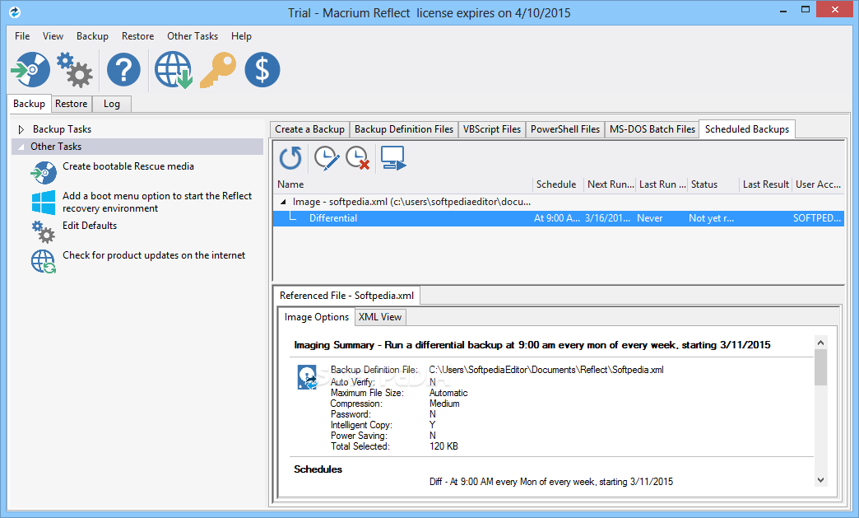Screen dimensions: 859x518
Task: Open the File menu
Action: (22, 36)
